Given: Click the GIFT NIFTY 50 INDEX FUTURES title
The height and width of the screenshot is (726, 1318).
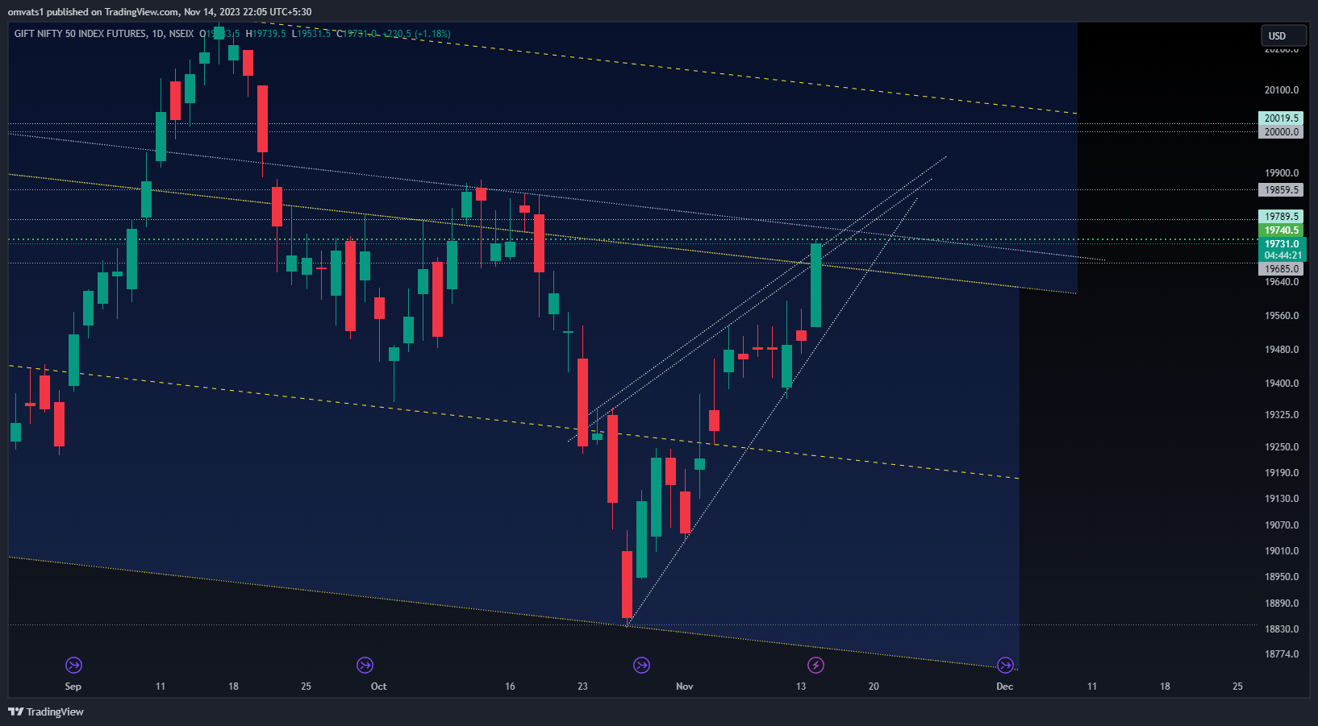Looking at the screenshot, I should tap(80, 34).
